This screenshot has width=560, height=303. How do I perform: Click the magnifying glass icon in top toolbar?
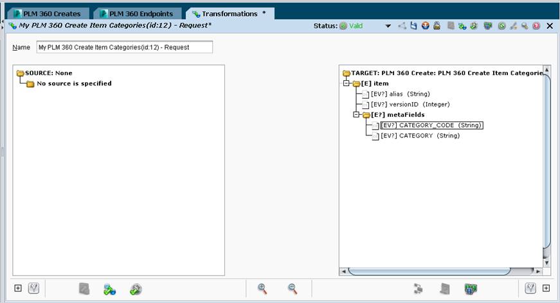525,26
